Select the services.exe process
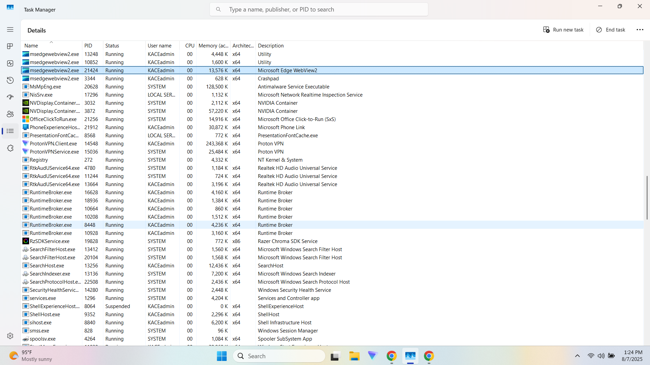This screenshot has height=365, width=650. (x=332, y=298)
